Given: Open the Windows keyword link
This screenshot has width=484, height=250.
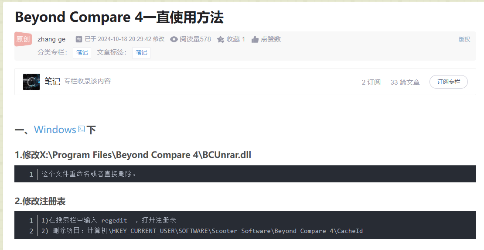Looking at the screenshot, I should [55, 130].
